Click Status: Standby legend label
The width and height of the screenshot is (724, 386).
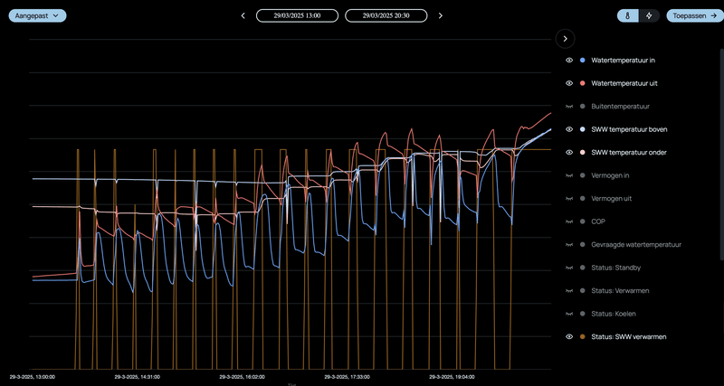[616, 268]
